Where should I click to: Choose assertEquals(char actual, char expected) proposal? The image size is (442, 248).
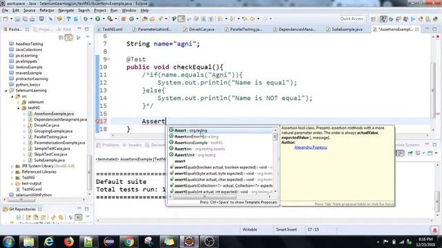pyautogui.click(x=221, y=179)
